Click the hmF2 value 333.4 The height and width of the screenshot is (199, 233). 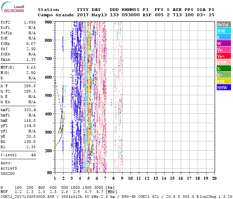coord(30,110)
